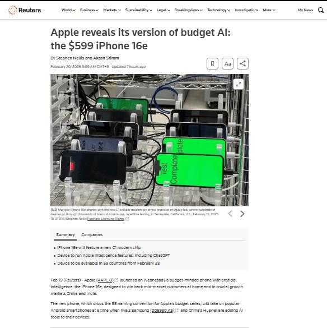Open the search magnifier icon
327x328 pixels.
pyautogui.click(x=320, y=10)
